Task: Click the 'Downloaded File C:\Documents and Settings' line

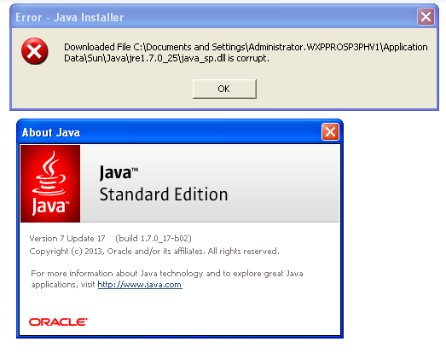Action: 246,47
